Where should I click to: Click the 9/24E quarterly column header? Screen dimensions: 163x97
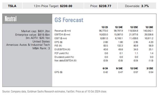[x=119, y=68]
